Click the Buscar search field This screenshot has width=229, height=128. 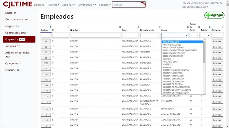(x=129, y=5)
